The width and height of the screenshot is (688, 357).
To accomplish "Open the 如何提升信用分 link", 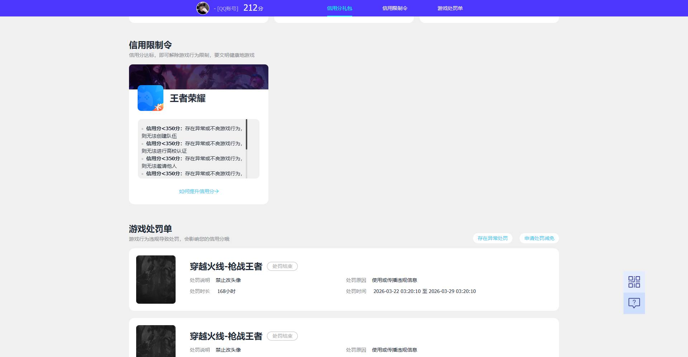I will click(199, 191).
